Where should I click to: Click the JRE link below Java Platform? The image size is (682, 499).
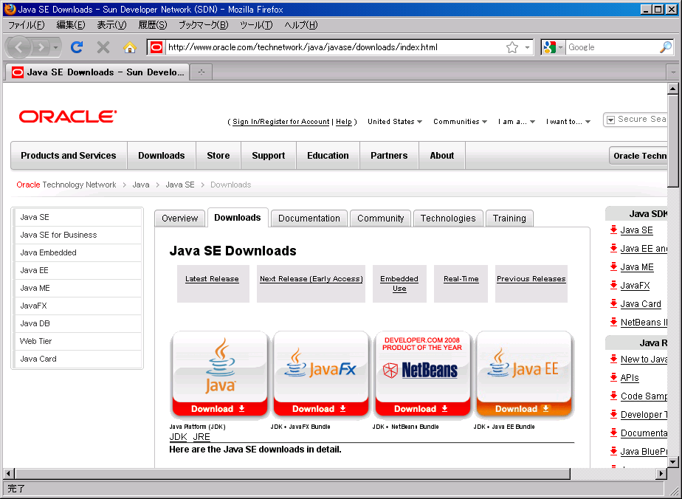click(201, 437)
